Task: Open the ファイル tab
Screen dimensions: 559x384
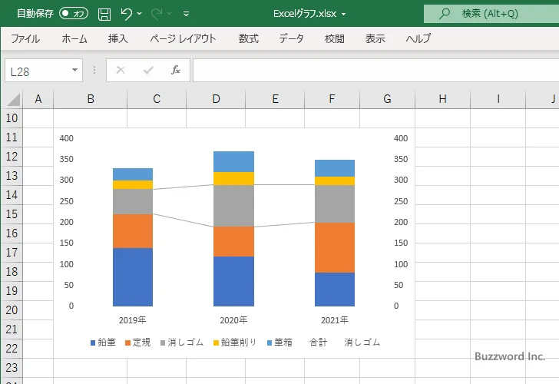Action: coord(25,38)
